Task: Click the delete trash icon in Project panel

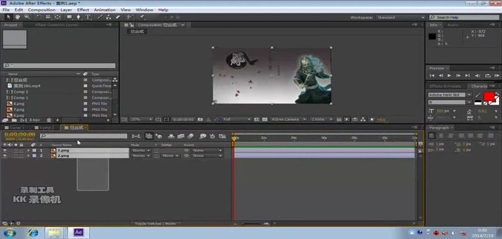Action: (48, 120)
